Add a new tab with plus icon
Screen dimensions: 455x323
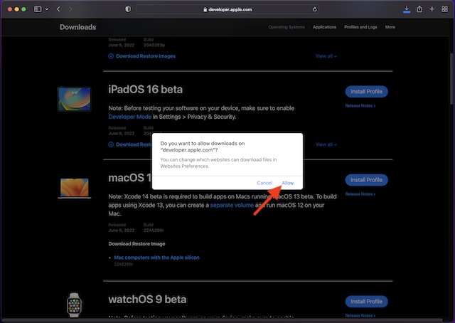(x=432, y=9)
